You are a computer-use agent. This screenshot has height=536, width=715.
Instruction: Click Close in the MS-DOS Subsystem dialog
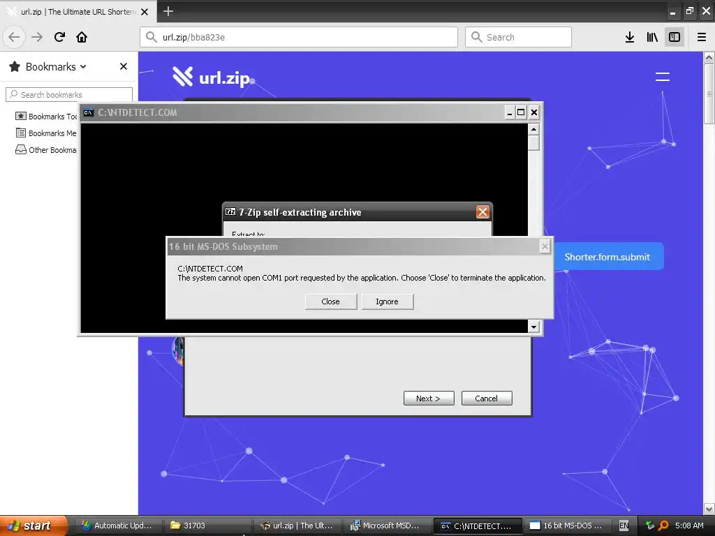(x=330, y=301)
